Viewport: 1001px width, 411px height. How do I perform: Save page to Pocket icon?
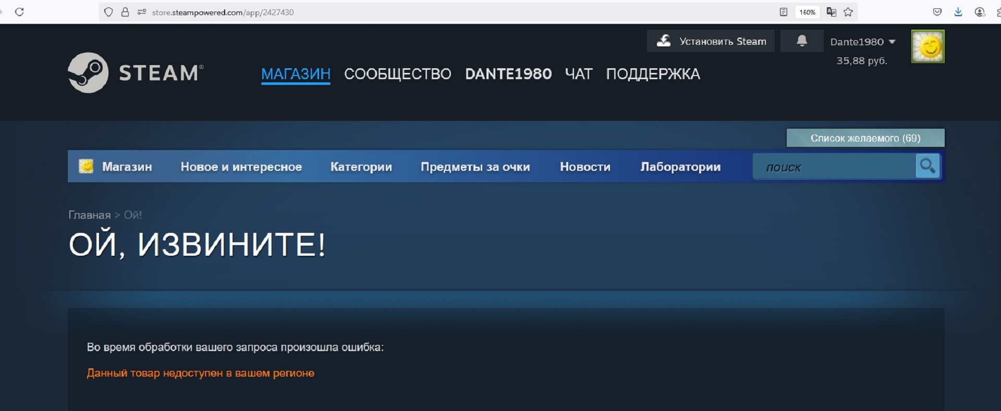tap(937, 12)
